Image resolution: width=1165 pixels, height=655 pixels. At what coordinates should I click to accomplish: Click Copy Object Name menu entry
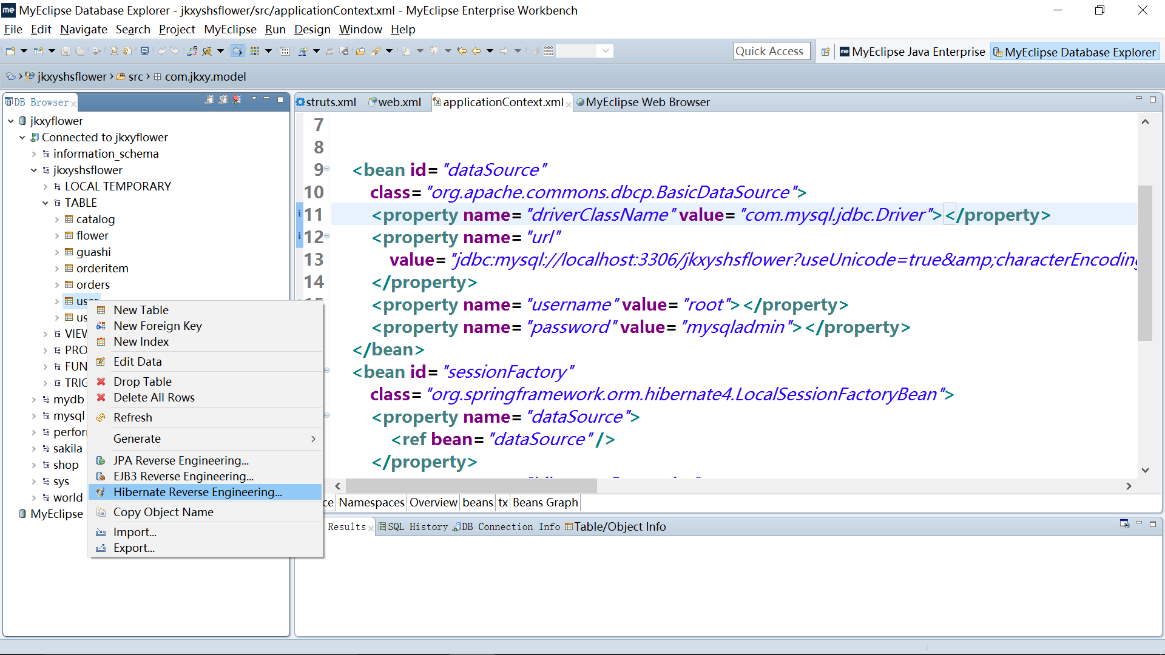click(205, 512)
